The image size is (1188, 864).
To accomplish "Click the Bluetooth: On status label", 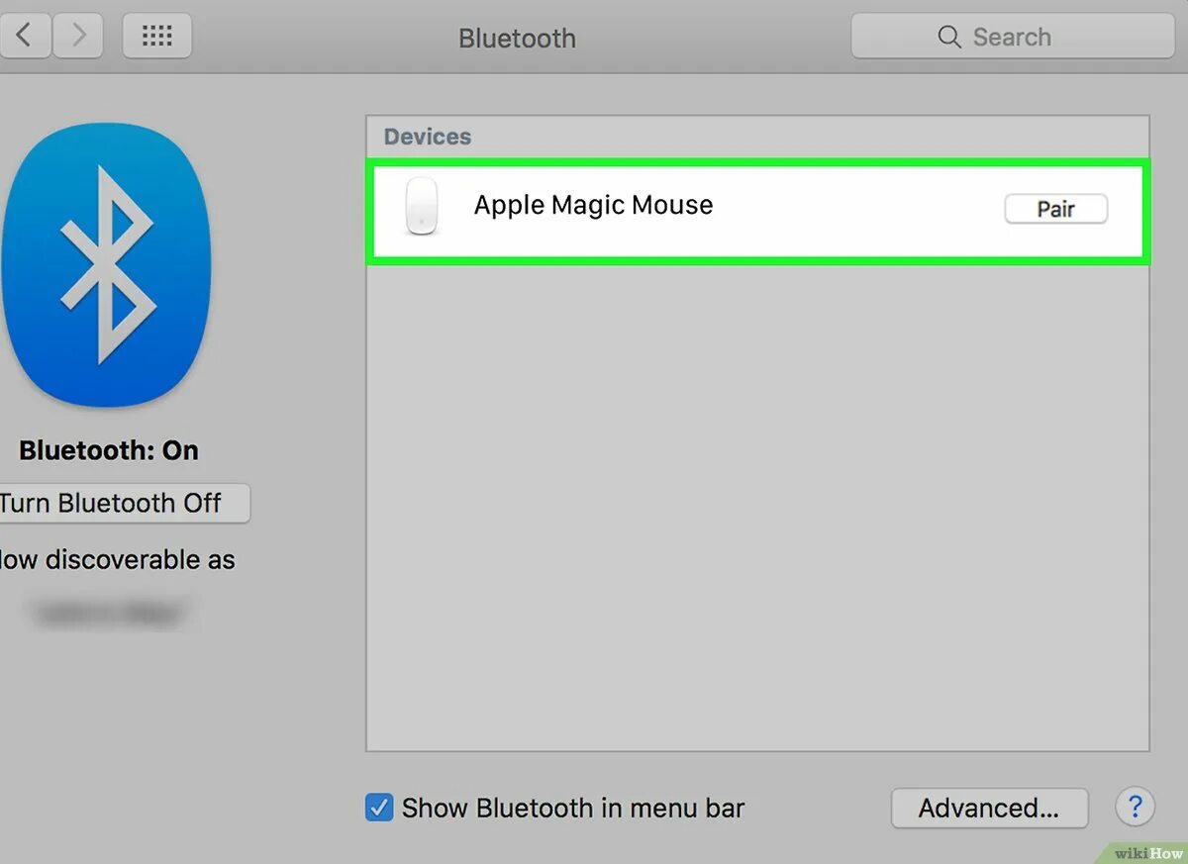I will (x=109, y=450).
